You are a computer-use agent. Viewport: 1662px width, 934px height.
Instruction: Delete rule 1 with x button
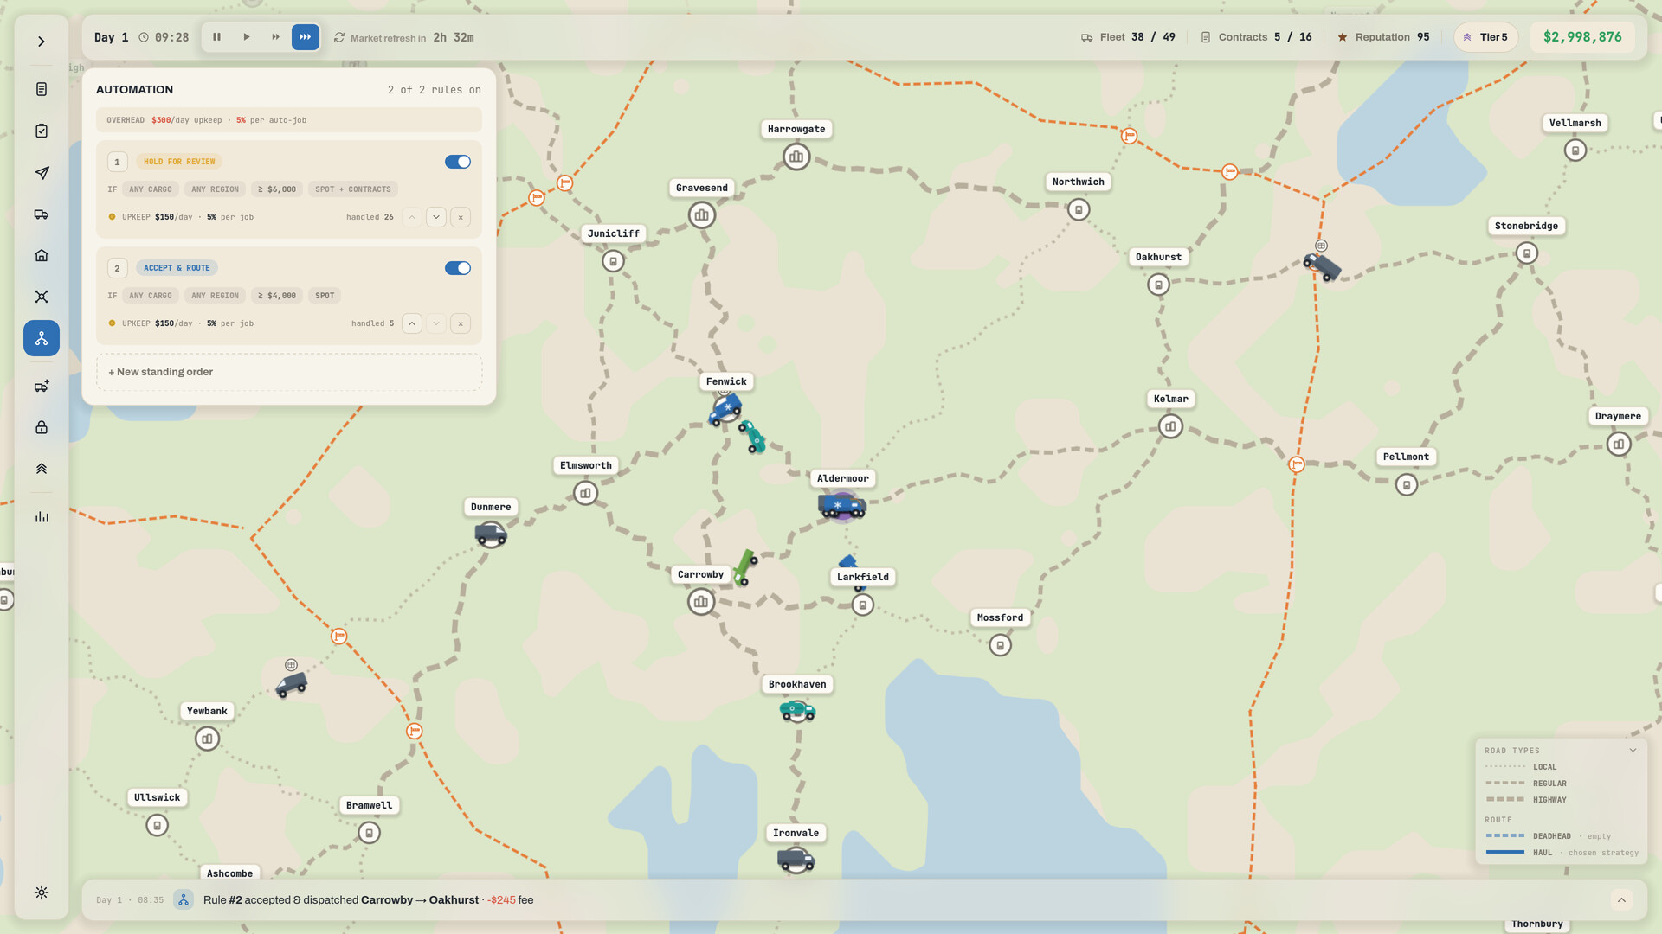[x=461, y=217]
